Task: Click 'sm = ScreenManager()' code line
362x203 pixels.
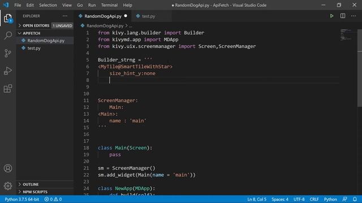Action: [x=127, y=168]
